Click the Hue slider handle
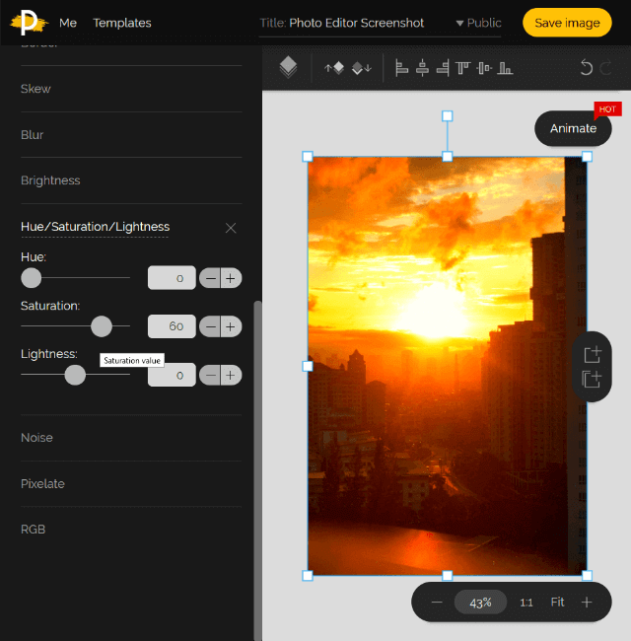Image resolution: width=631 pixels, height=641 pixels. click(32, 278)
